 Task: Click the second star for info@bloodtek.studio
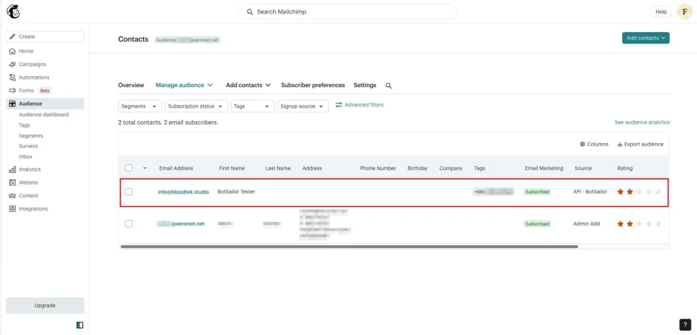click(630, 192)
